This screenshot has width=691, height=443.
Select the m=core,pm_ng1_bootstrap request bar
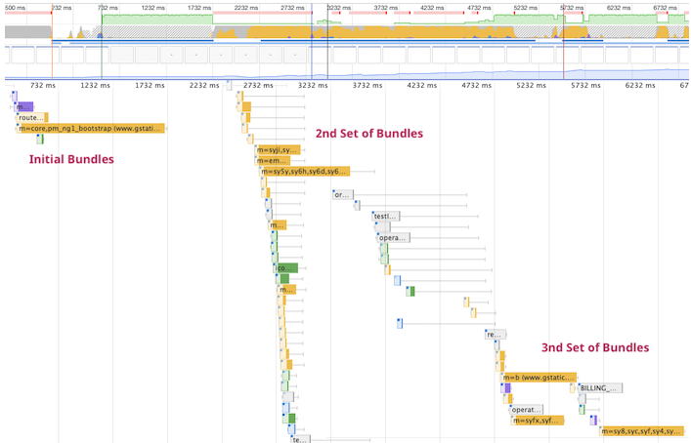click(91, 128)
